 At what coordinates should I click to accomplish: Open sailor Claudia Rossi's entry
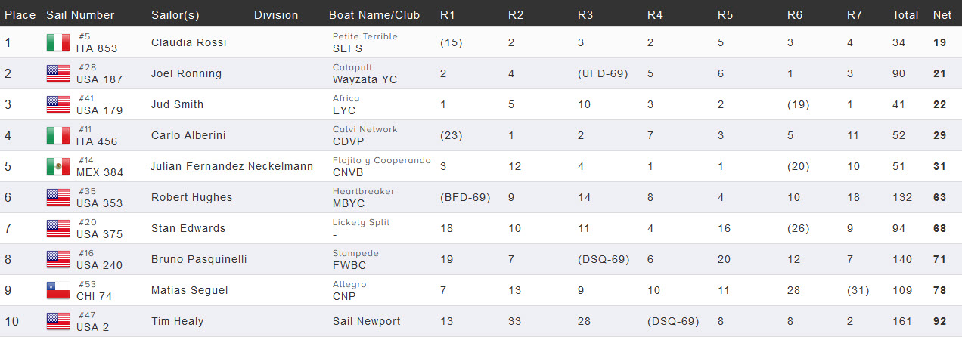188,42
